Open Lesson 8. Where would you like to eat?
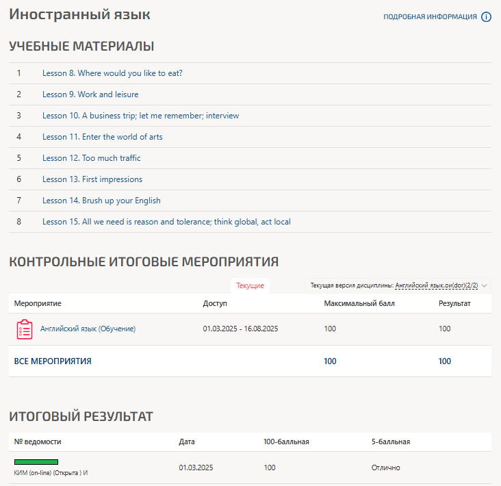 pyautogui.click(x=112, y=73)
